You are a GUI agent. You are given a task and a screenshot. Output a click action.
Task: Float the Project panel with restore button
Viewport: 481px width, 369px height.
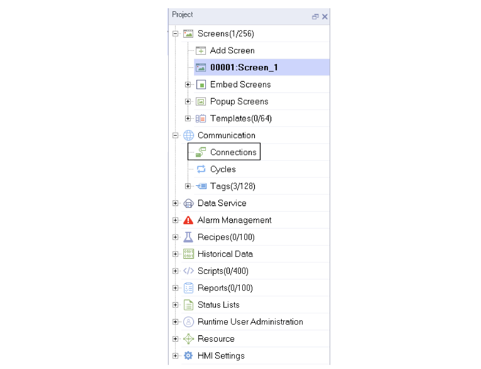315,17
